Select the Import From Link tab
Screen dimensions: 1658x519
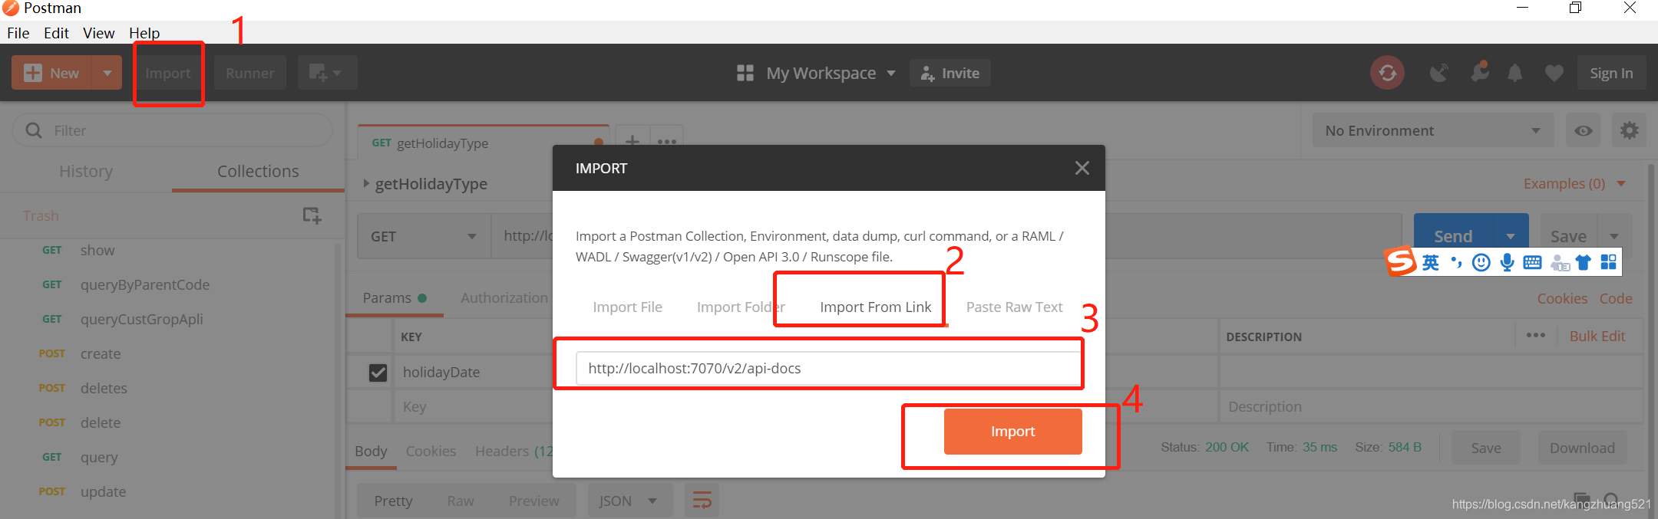point(875,307)
